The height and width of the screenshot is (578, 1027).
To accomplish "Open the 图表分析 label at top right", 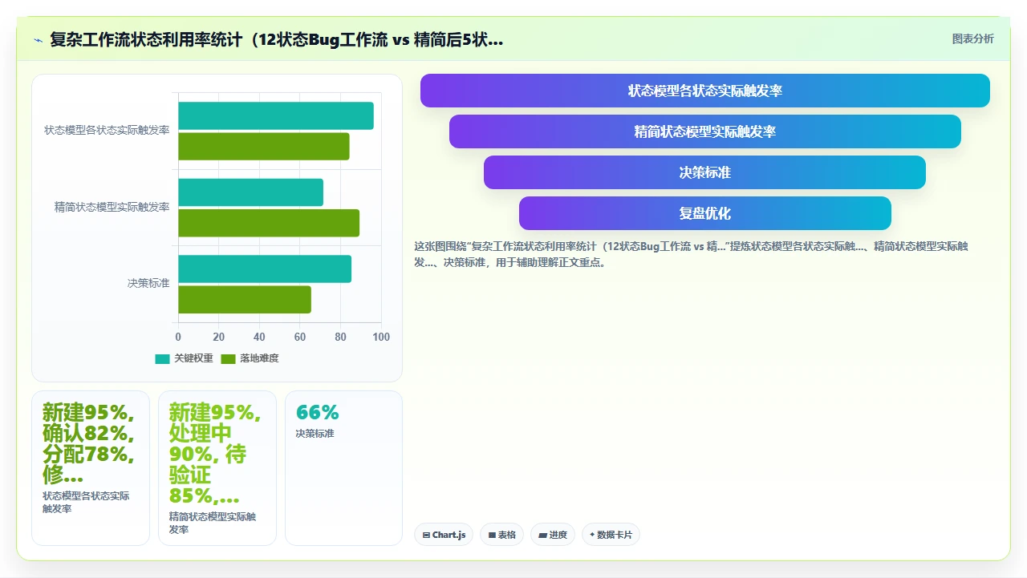I will tap(972, 38).
